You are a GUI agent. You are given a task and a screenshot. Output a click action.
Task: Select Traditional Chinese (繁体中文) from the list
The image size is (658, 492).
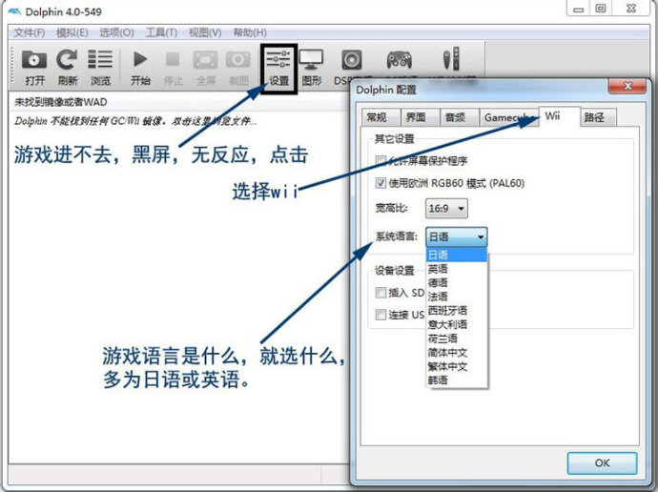pyautogui.click(x=457, y=366)
